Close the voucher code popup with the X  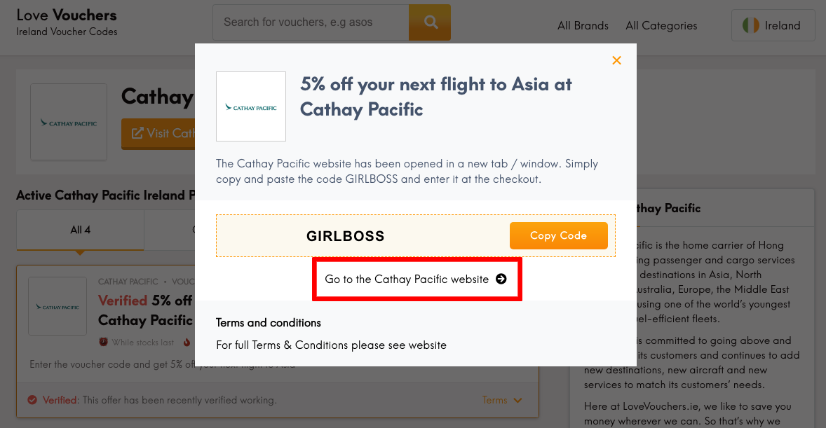pos(616,60)
